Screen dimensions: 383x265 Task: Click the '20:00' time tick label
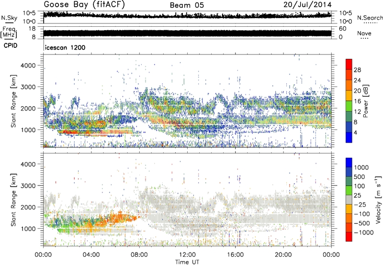pos(283,255)
